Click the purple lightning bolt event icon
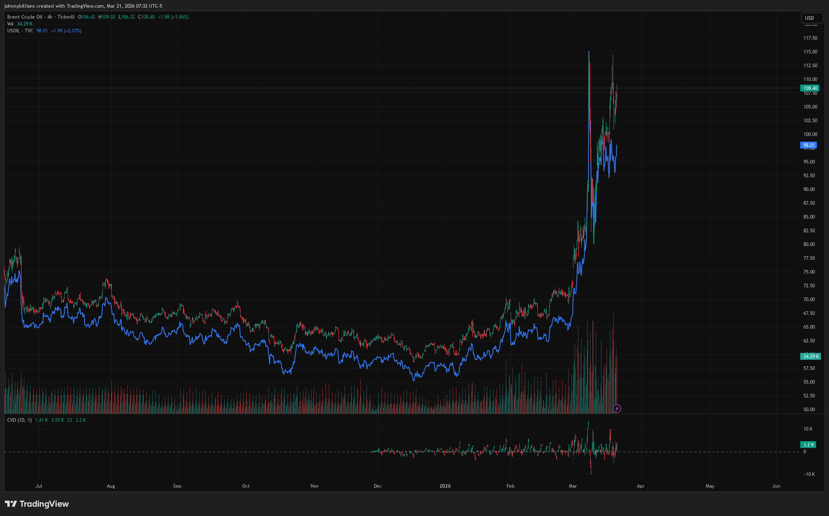 [616, 408]
